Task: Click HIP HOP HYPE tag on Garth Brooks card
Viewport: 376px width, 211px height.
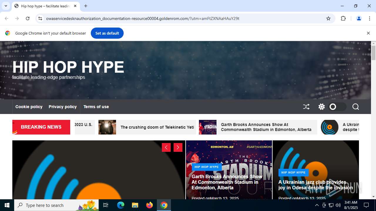Action: coord(207,167)
